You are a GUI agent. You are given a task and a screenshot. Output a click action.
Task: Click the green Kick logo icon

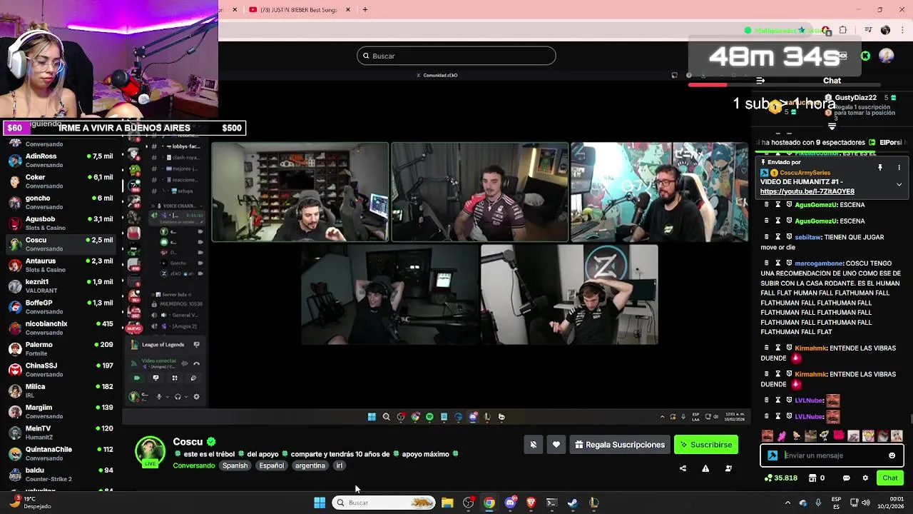(x=865, y=56)
